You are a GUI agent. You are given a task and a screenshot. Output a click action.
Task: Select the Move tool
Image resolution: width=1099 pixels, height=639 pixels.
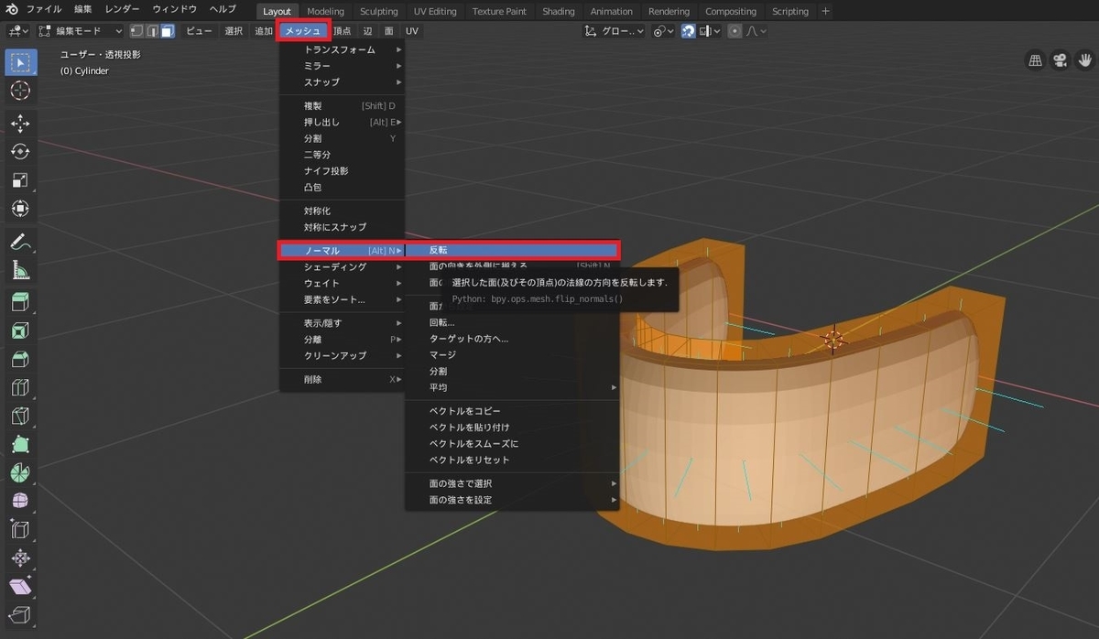[20, 124]
